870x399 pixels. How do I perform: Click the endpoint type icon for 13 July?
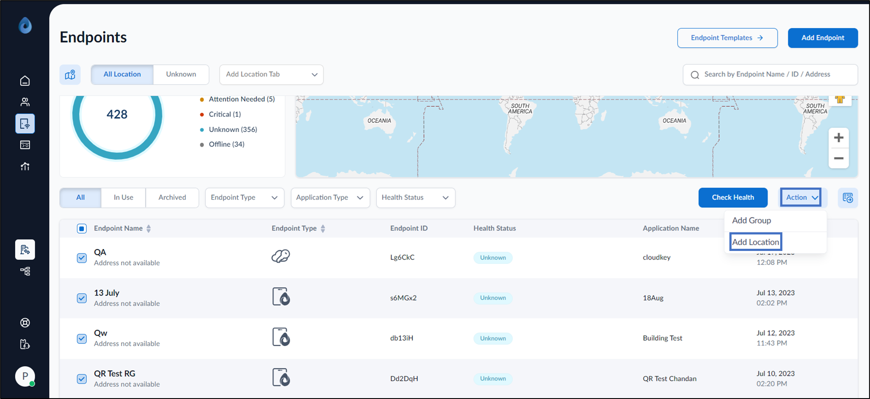(281, 297)
